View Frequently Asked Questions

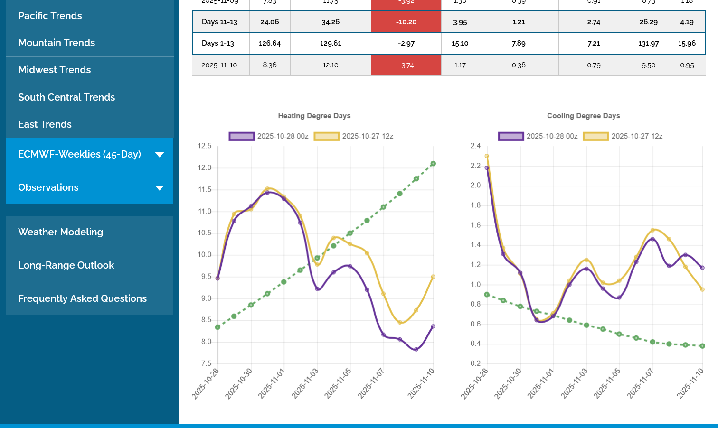pyautogui.click(x=82, y=298)
